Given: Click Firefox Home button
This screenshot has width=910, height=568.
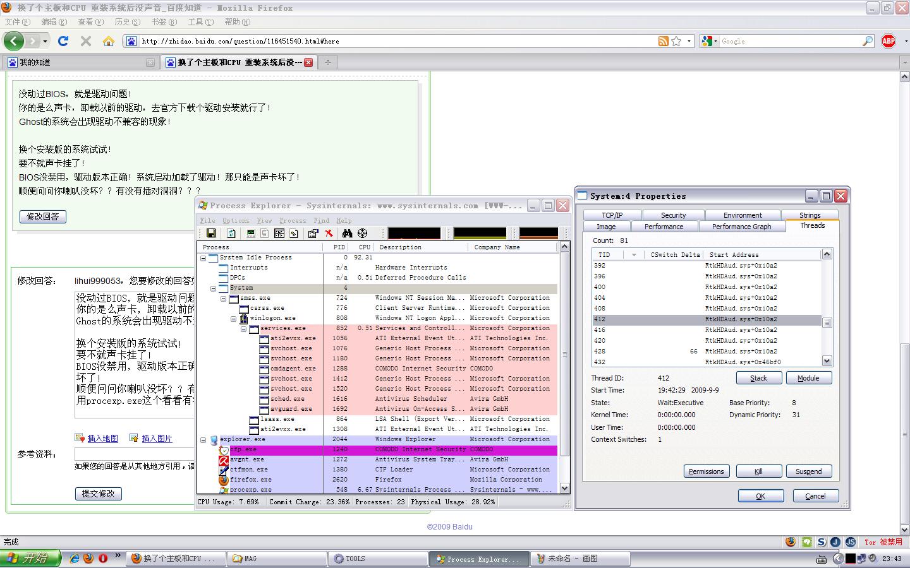Looking at the screenshot, I should [x=109, y=41].
